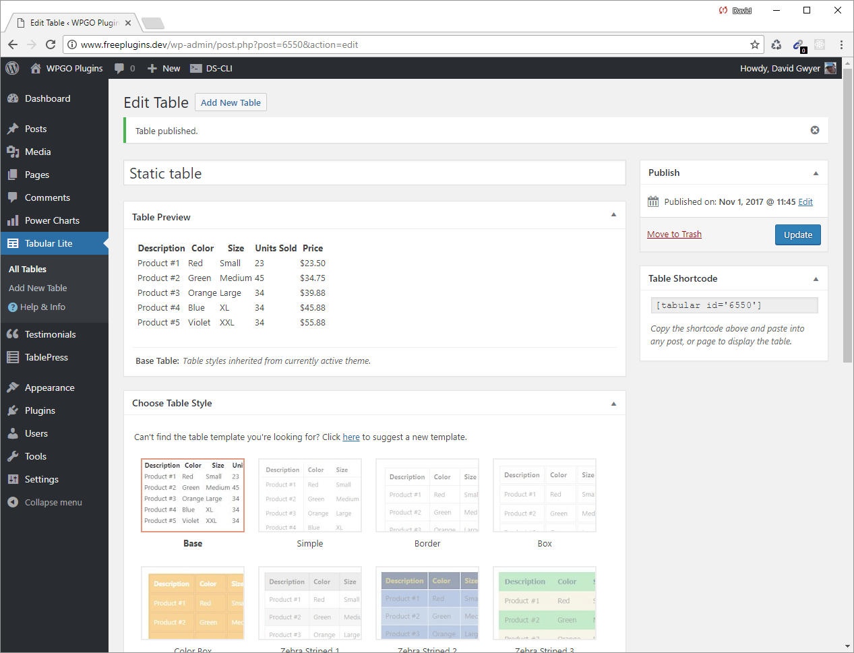Click the recycle extension icon in toolbar

[776, 44]
